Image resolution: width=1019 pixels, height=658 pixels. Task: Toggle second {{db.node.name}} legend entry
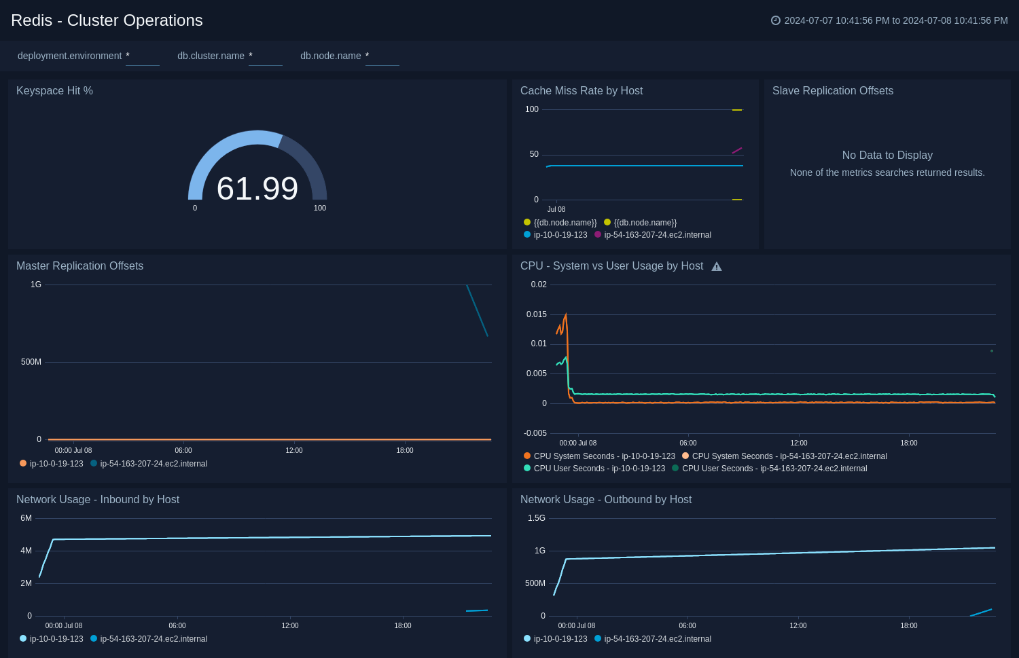click(x=641, y=223)
